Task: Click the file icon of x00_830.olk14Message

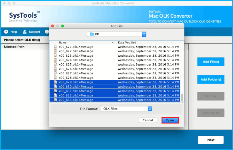Action: (x=56, y=86)
